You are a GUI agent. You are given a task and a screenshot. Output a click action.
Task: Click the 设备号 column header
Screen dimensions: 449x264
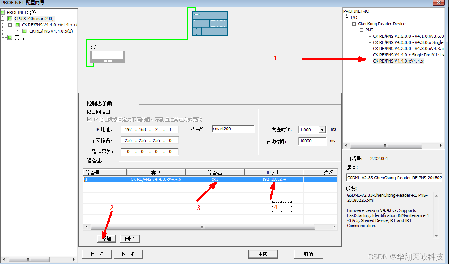pyautogui.click(x=105, y=173)
